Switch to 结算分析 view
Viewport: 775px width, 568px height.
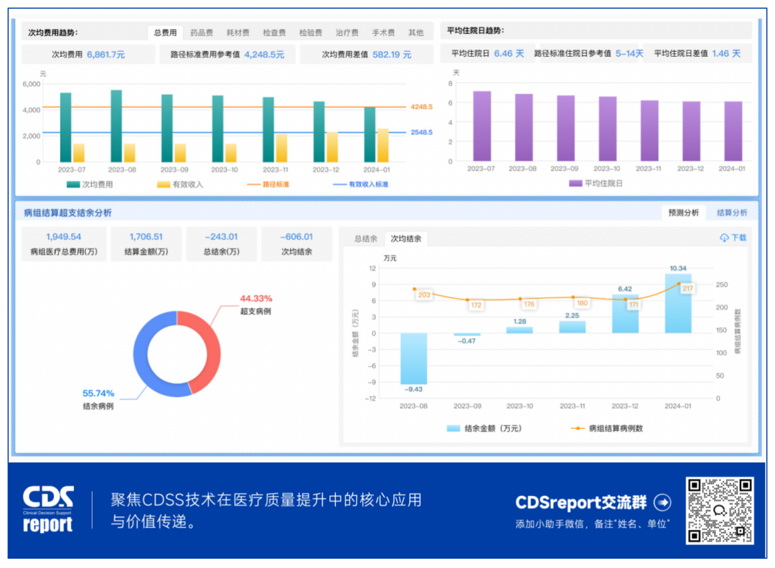pyautogui.click(x=732, y=213)
